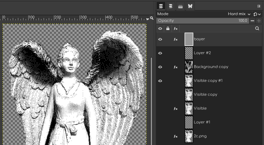Open the butterfly icon tab
The width and height of the screenshot is (264, 145).
click(190, 6)
